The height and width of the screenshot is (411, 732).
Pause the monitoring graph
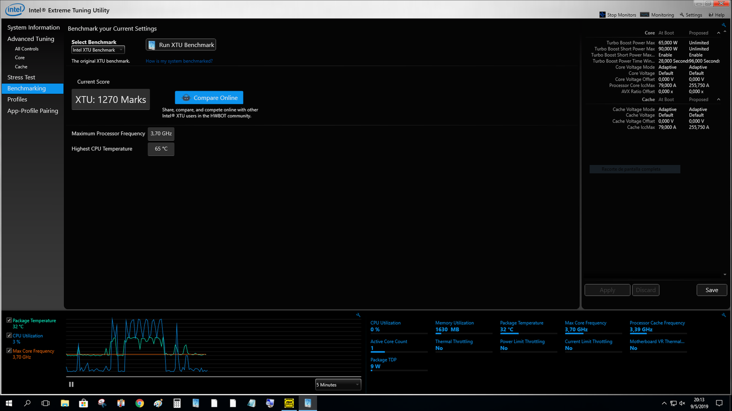pyautogui.click(x=71, y=384)
